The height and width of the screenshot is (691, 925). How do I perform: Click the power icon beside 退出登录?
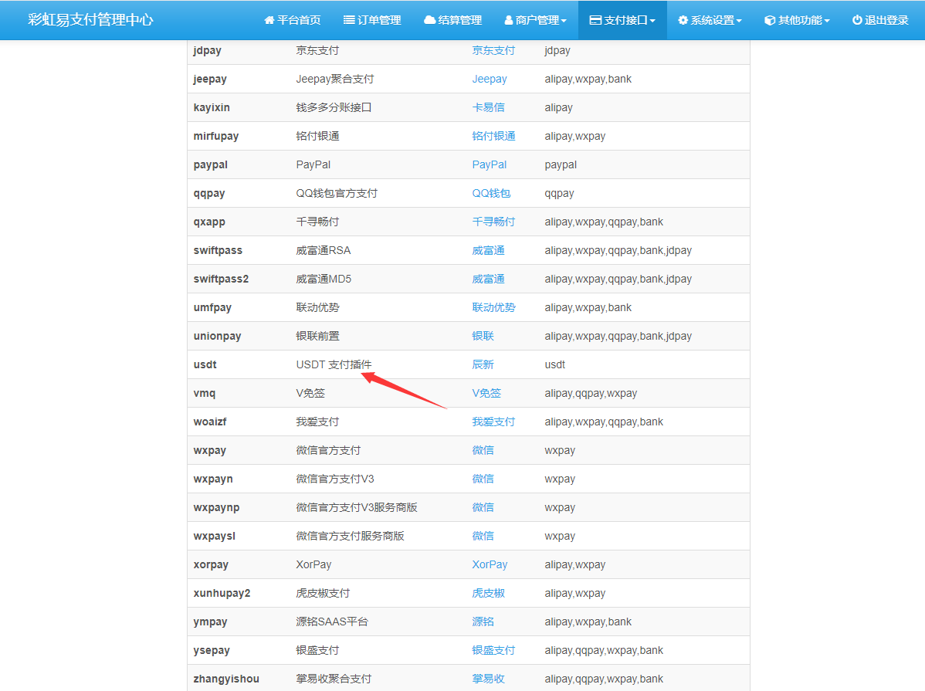(x=857, y=20)
